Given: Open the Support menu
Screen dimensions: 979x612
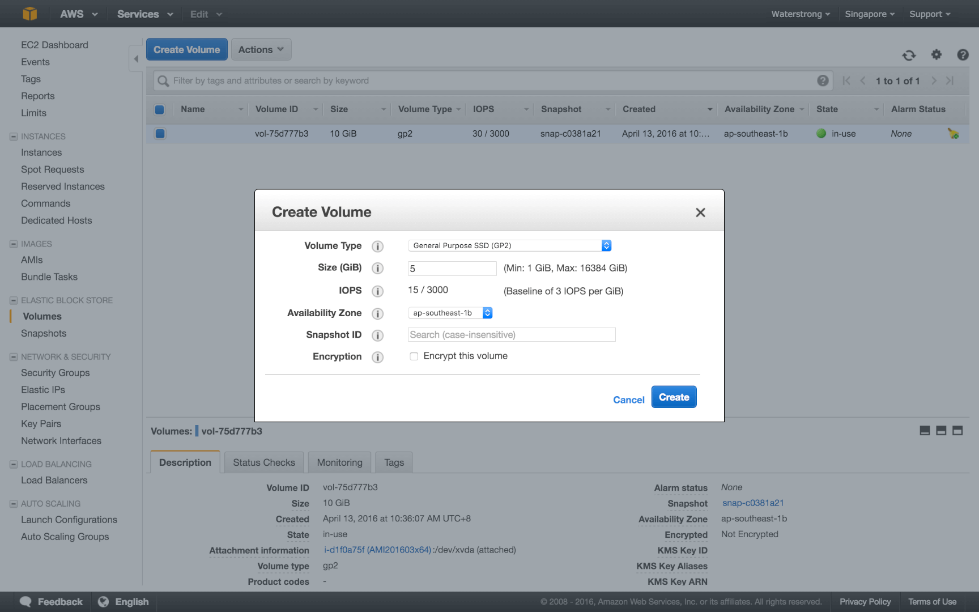Looking at the screenshot, I should (930, 14).
